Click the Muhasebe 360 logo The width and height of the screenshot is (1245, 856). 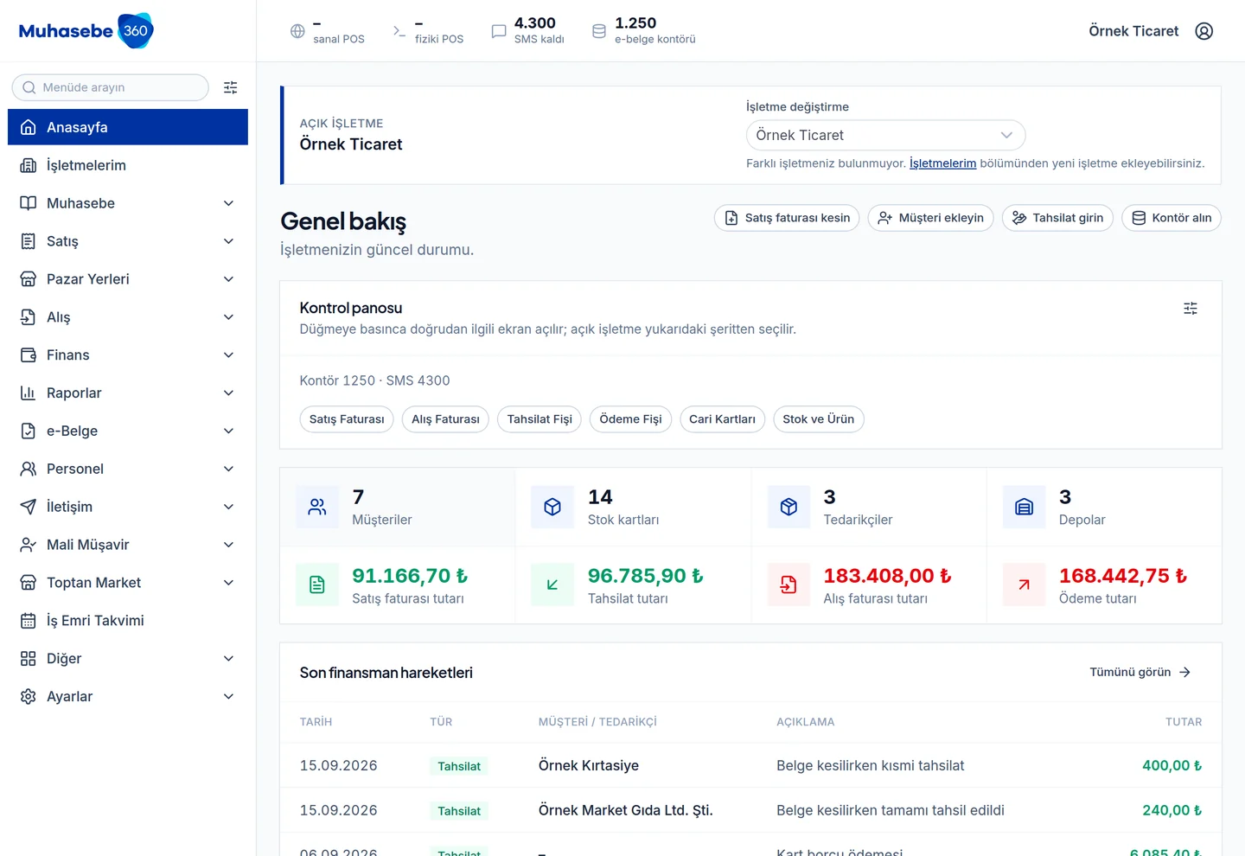coord(86,31)
